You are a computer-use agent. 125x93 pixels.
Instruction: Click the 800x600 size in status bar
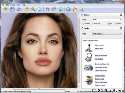pos(67,91)
